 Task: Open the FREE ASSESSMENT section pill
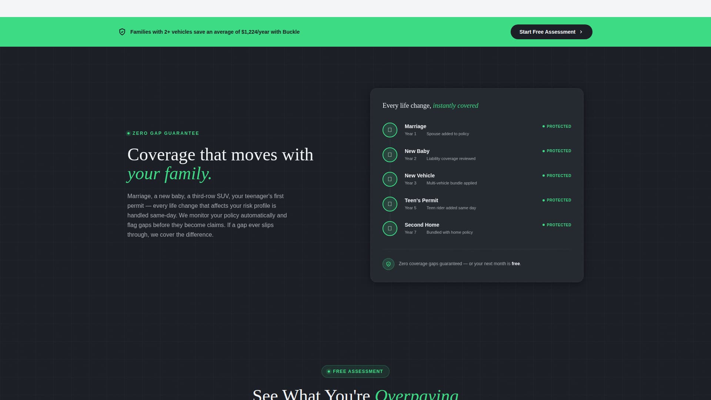click(x=355, y=371)
